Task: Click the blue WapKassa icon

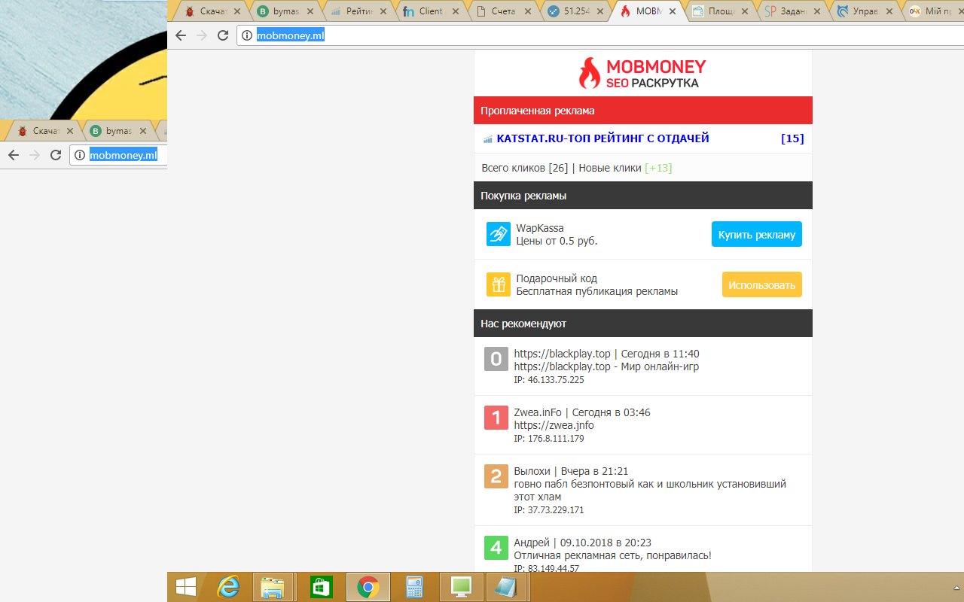Action: point(498,234)
